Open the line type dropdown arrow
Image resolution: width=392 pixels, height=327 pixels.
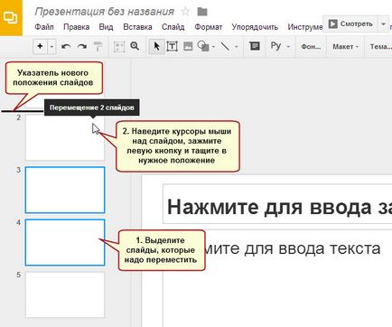pyautogui.click(x=237, y=47)
